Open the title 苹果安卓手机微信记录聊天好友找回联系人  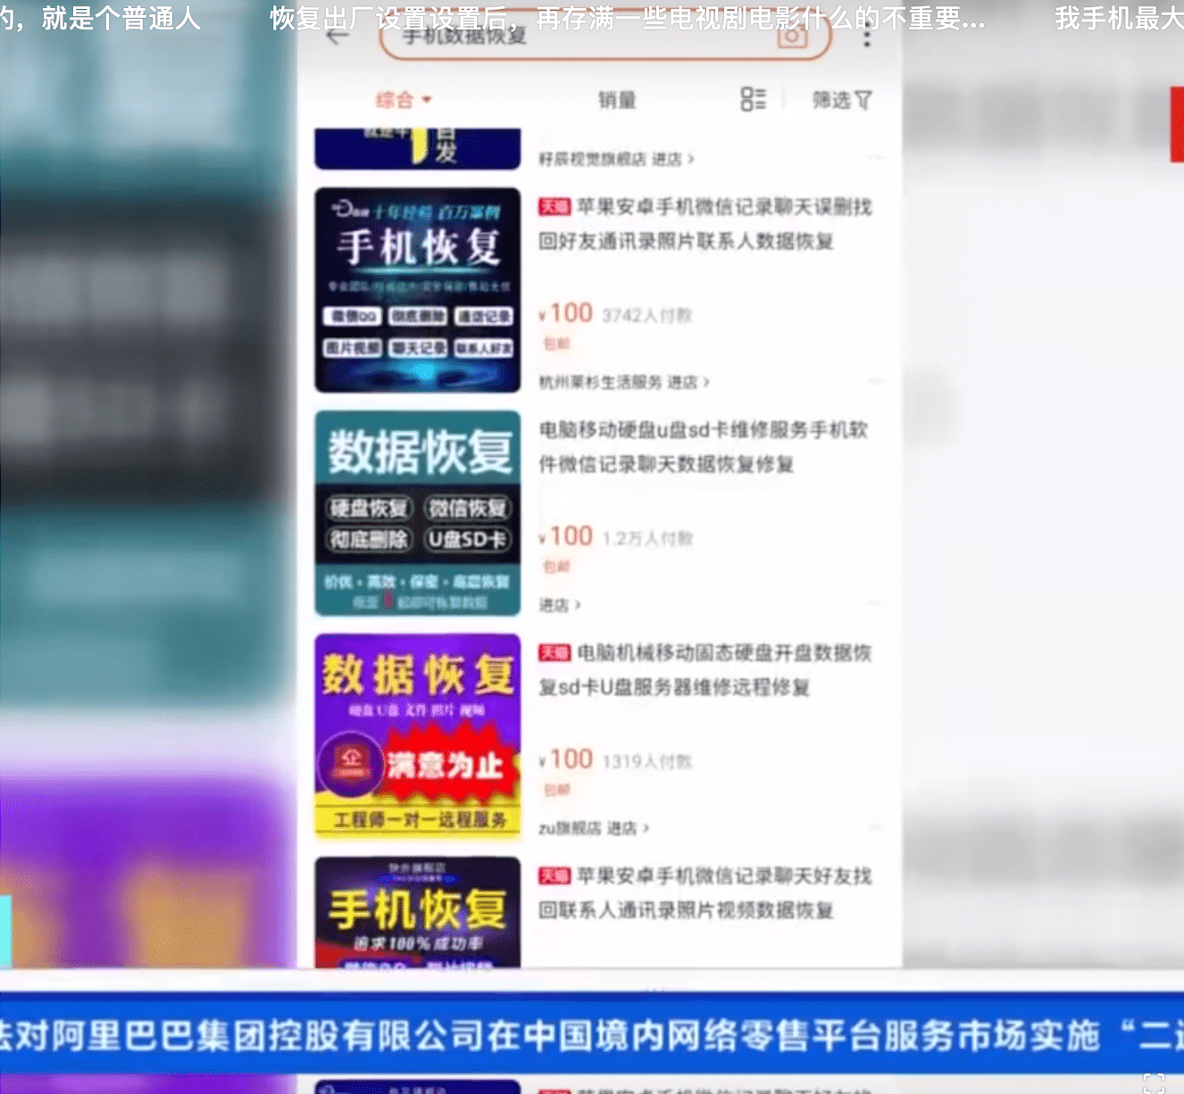point(705,893)
